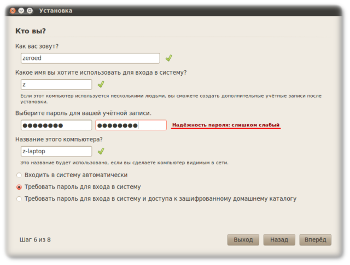The image size is (350, 265).
Task: Click the full name field containing 'zeroed'
Action: tap(89, 58)
